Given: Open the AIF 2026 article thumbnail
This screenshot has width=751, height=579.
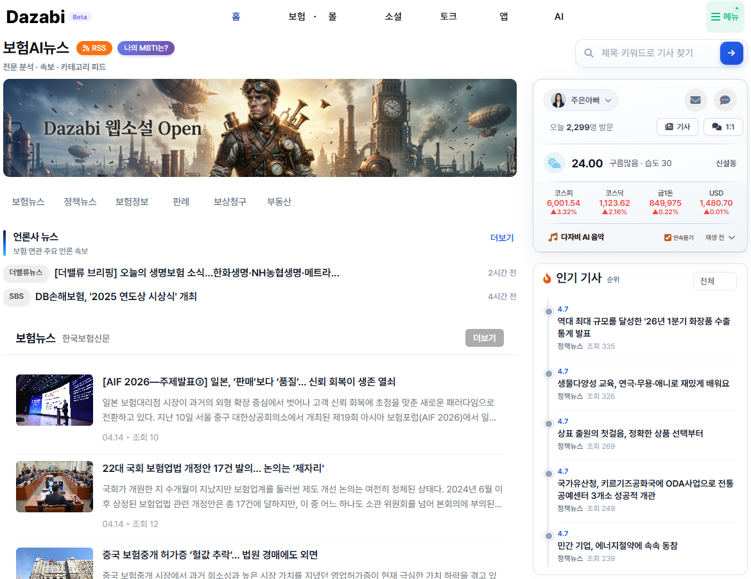Looking at the screenshot, I should [55, 400].
